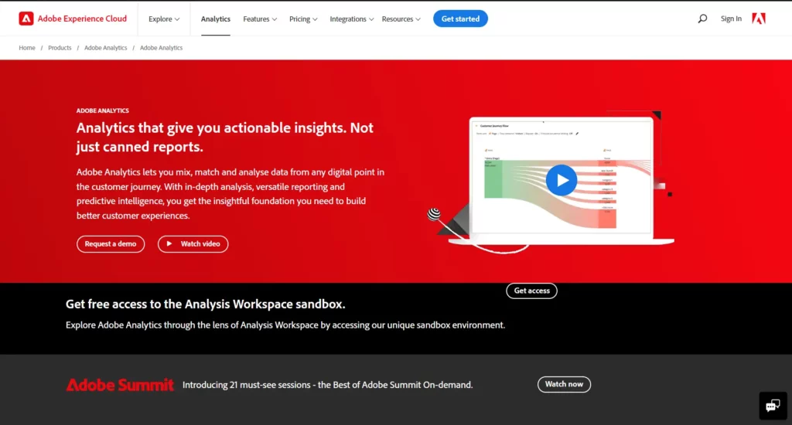Open the Pricing dropdown

tap(303, 19)
